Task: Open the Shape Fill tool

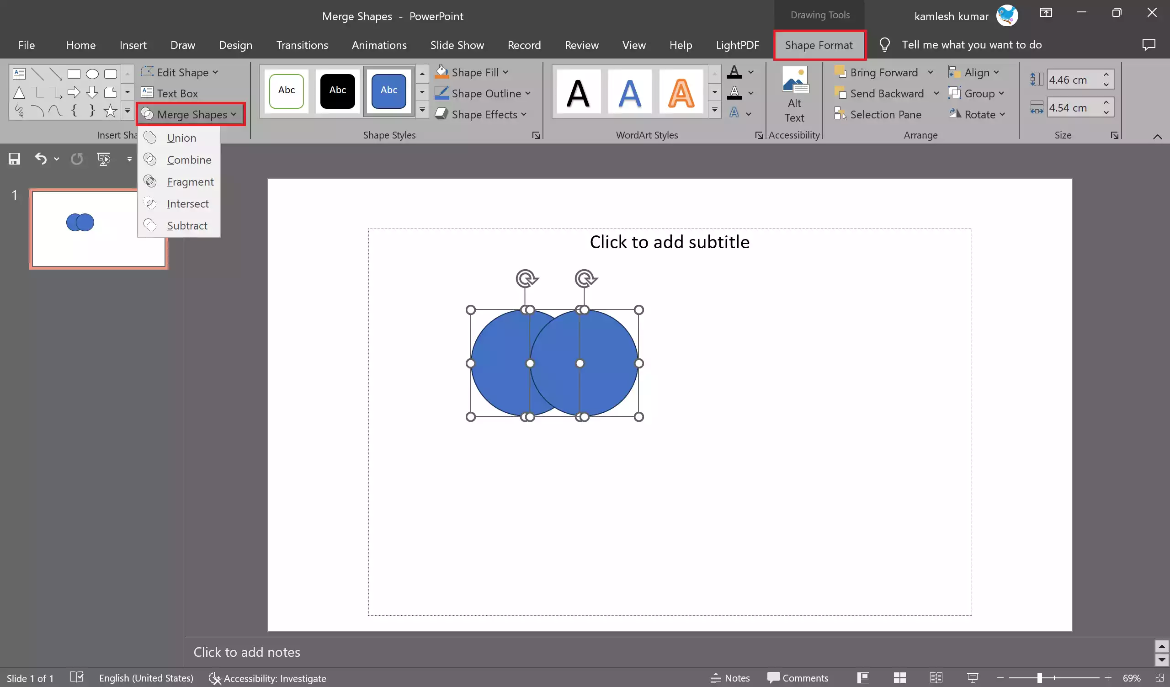Action: (x=472, y=72)
